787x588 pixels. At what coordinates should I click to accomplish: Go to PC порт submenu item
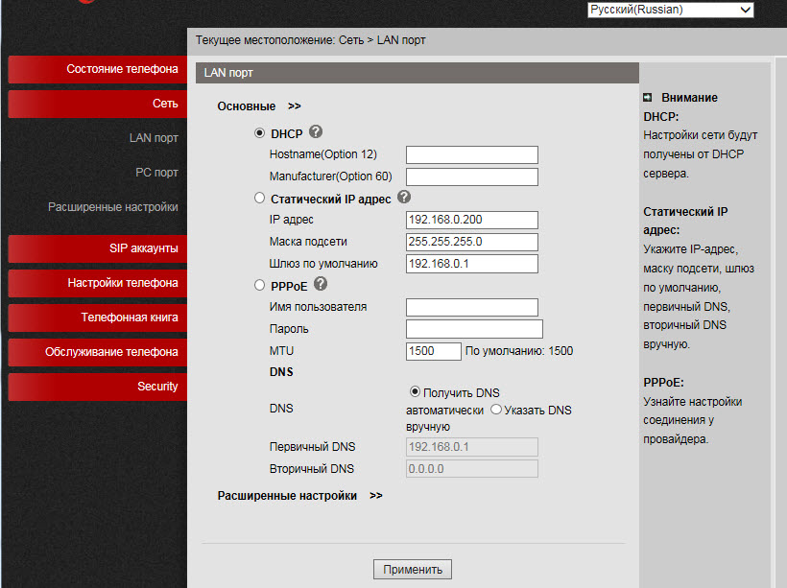156,173
